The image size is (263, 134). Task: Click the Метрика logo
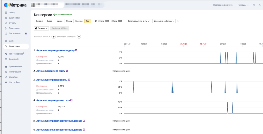coord(15,5)
